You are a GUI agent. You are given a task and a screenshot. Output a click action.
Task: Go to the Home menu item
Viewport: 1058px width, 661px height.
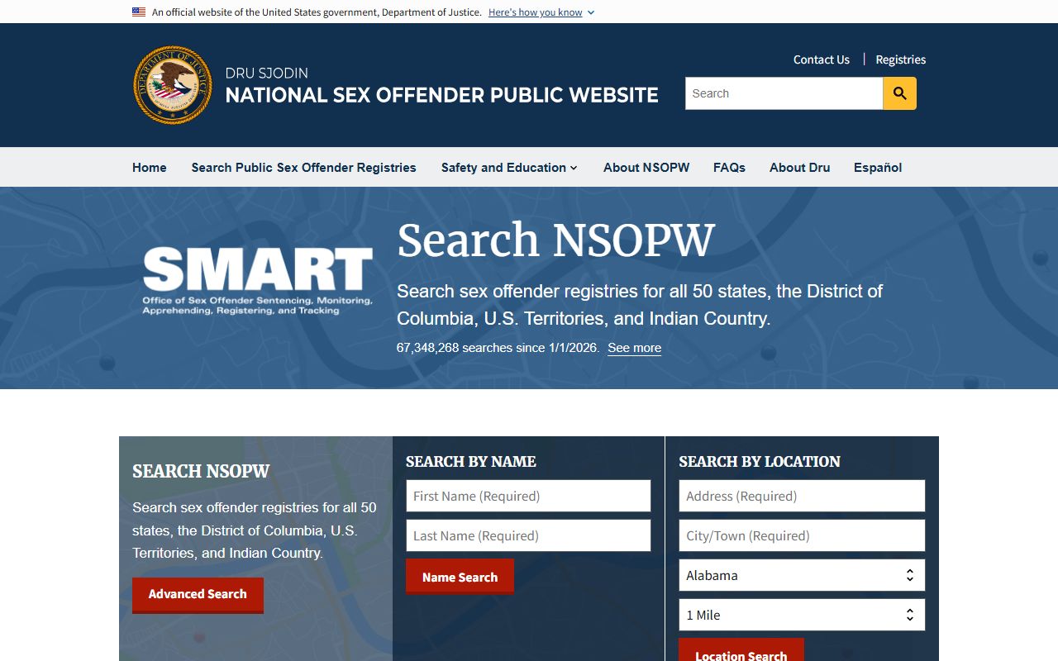(150, 168)
